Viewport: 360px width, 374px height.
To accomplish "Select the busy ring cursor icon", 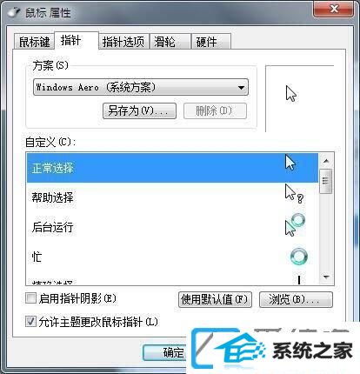I will click(298, 257).
